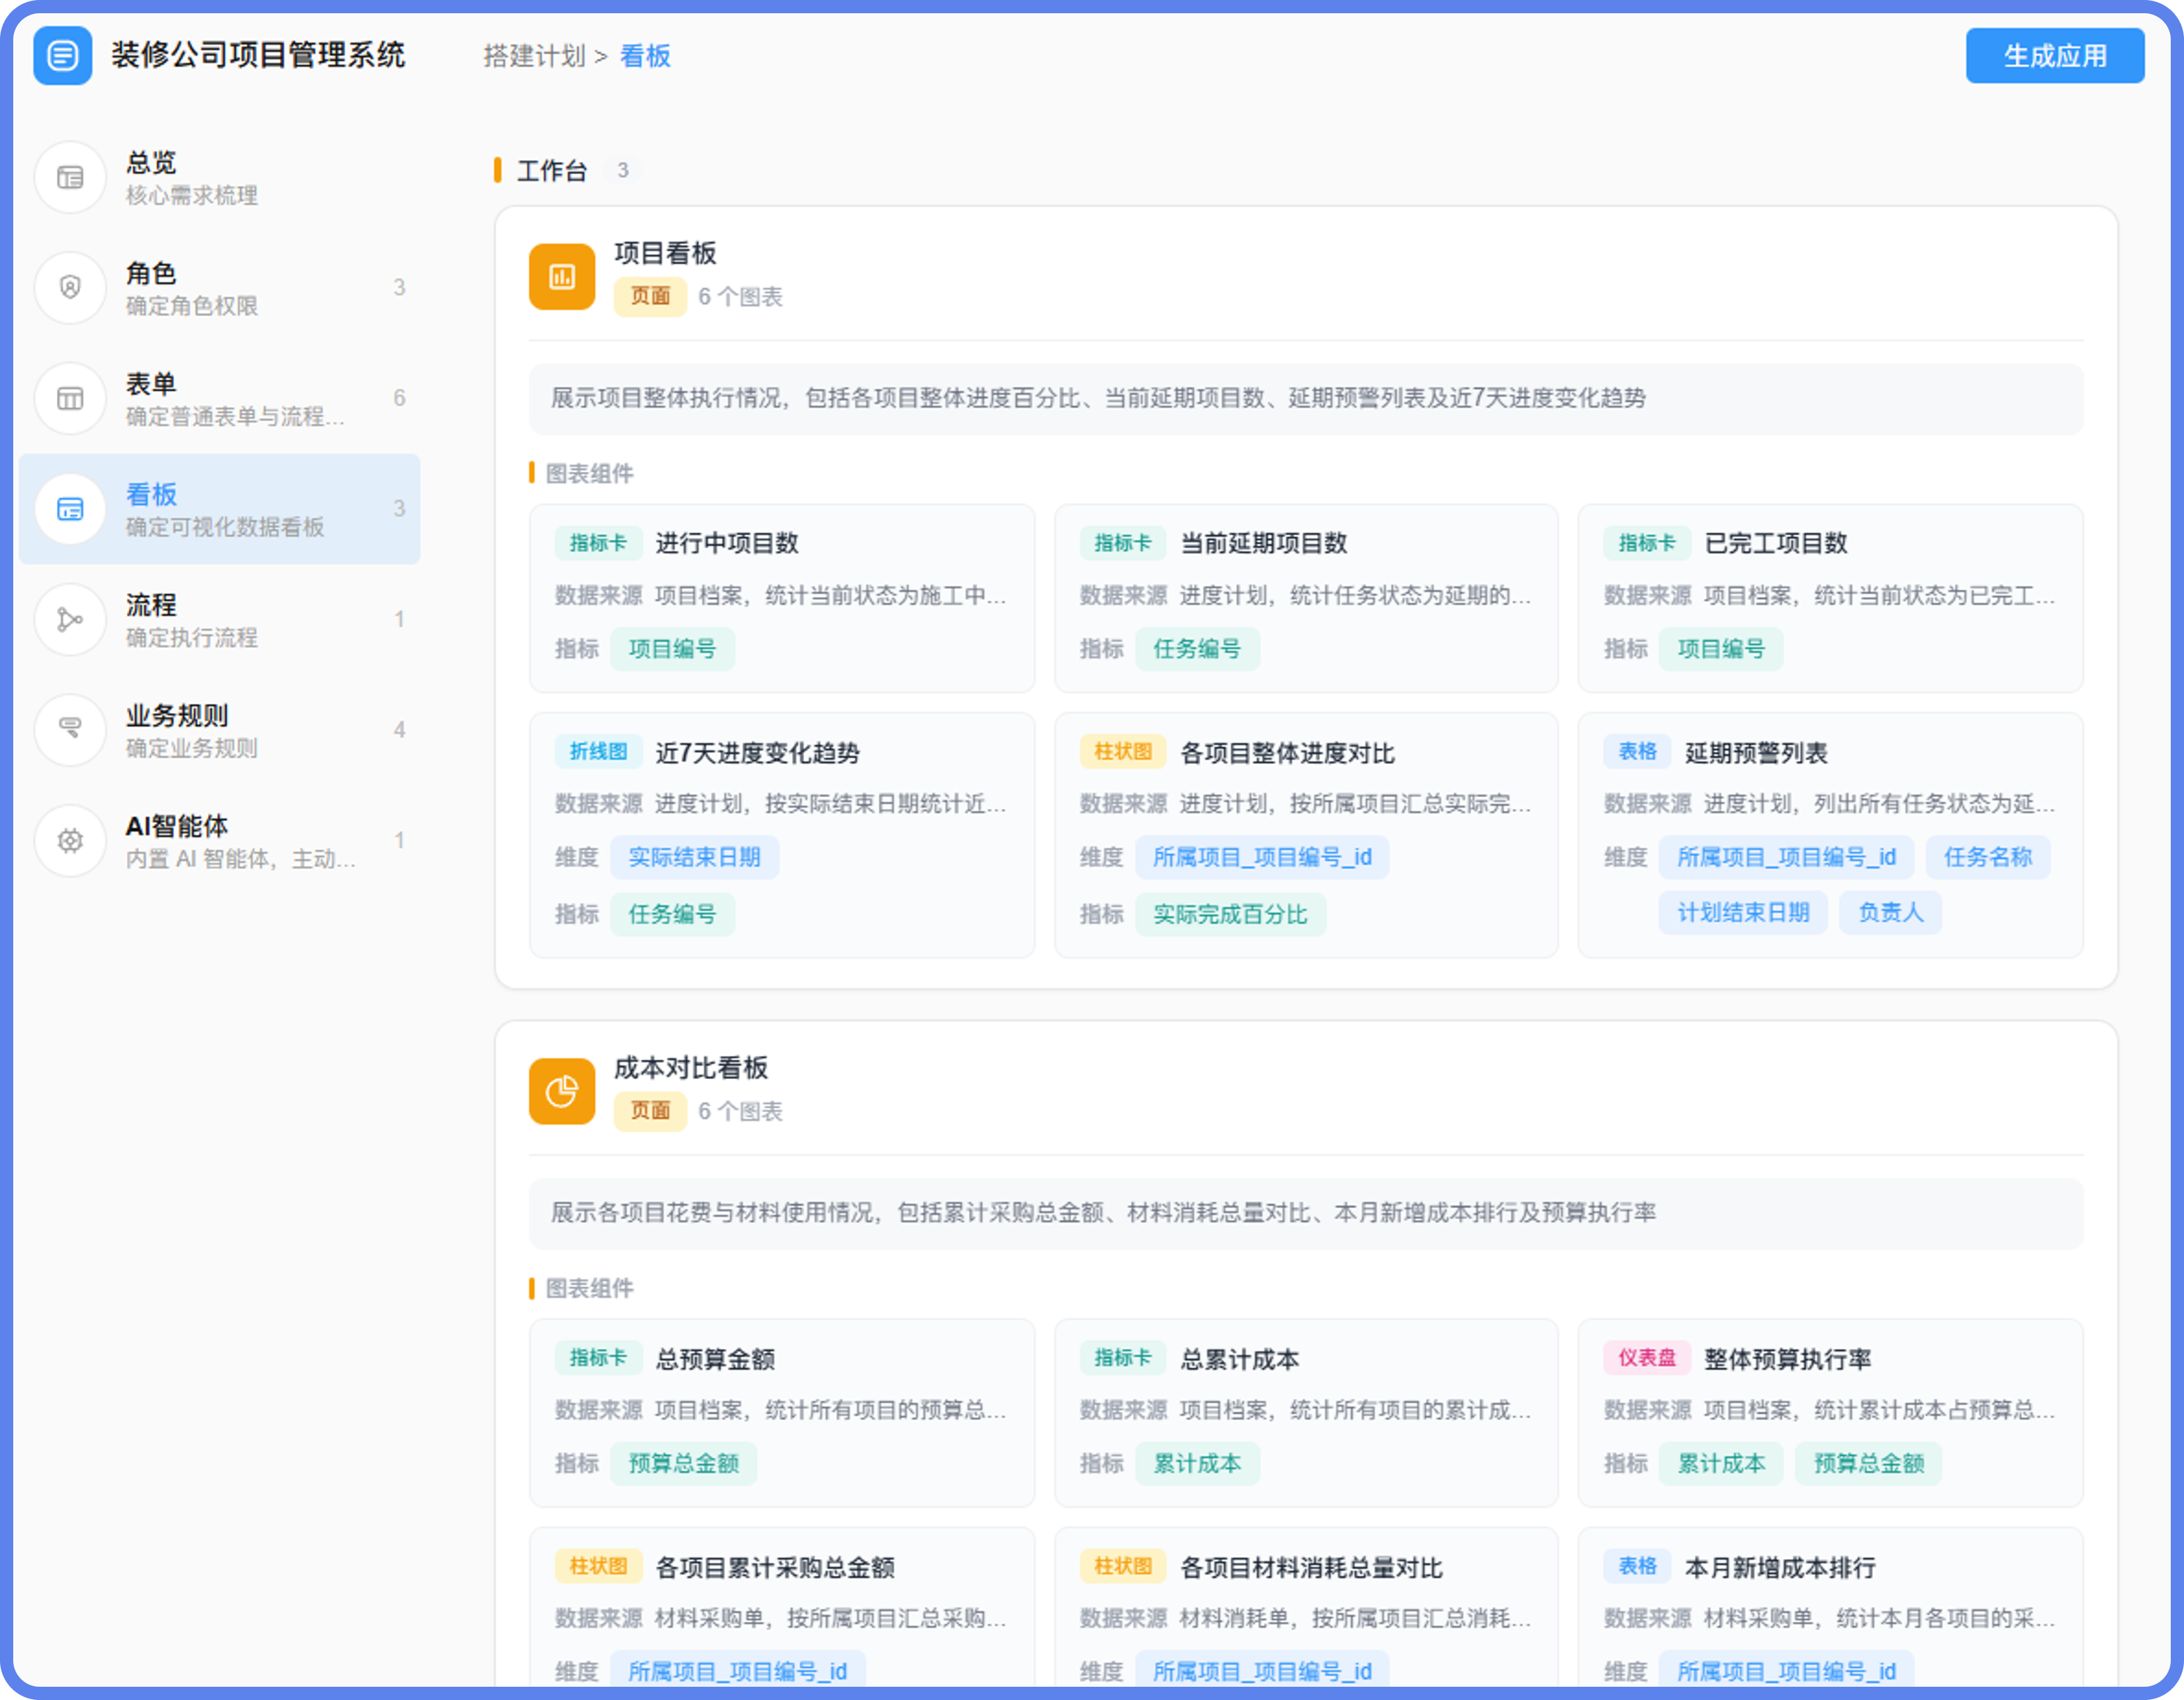The height and width of the screenshot is (1700, 2184).
Task: Click the orange 项目看板 chart icon
Action: coord(562,276)
